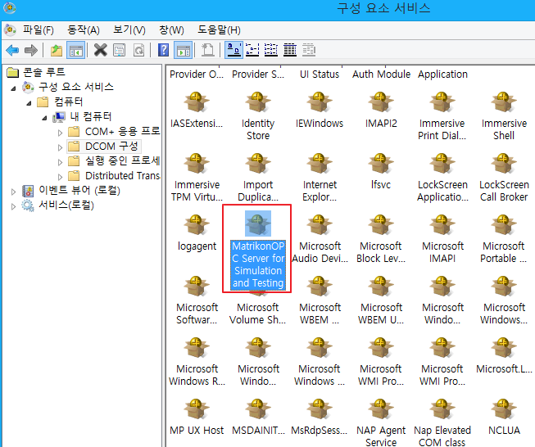Select the Immersive Print Dial... item
535x447 pixels.
[x=442, y=116]
